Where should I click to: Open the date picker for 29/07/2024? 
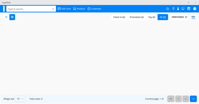pos(186,17)
